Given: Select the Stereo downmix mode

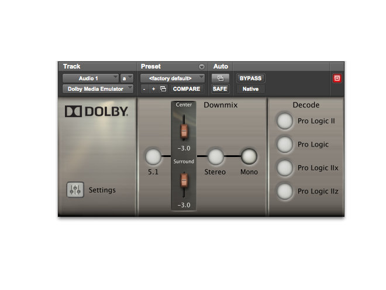Looking at the screenshot, I should [x=216, y=156].
